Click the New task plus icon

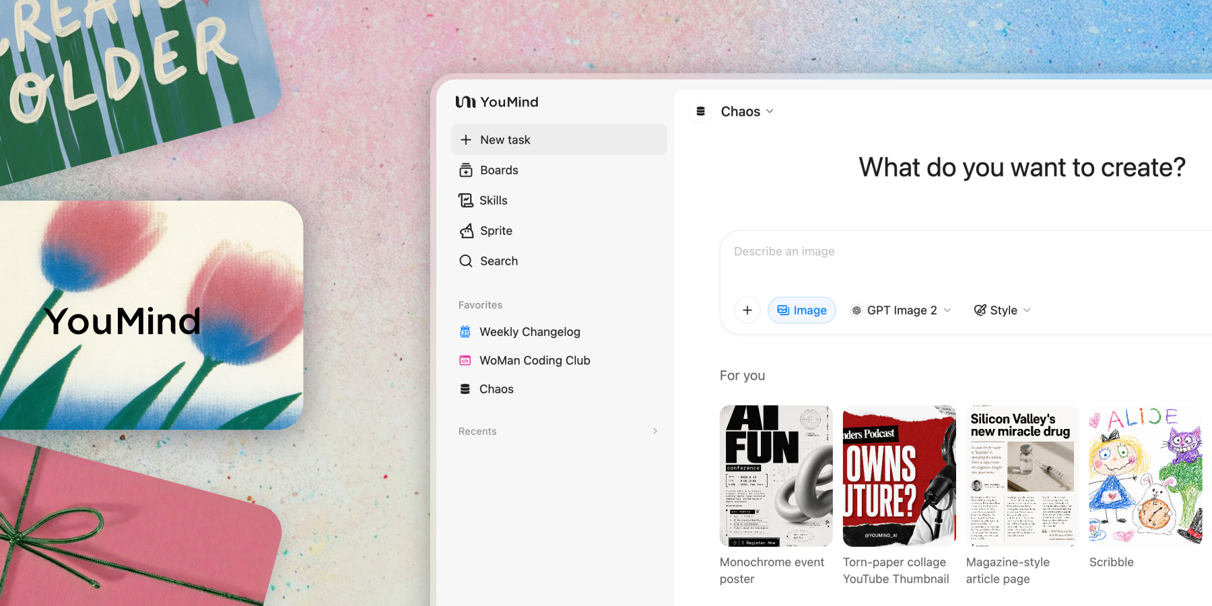(466, 139)
